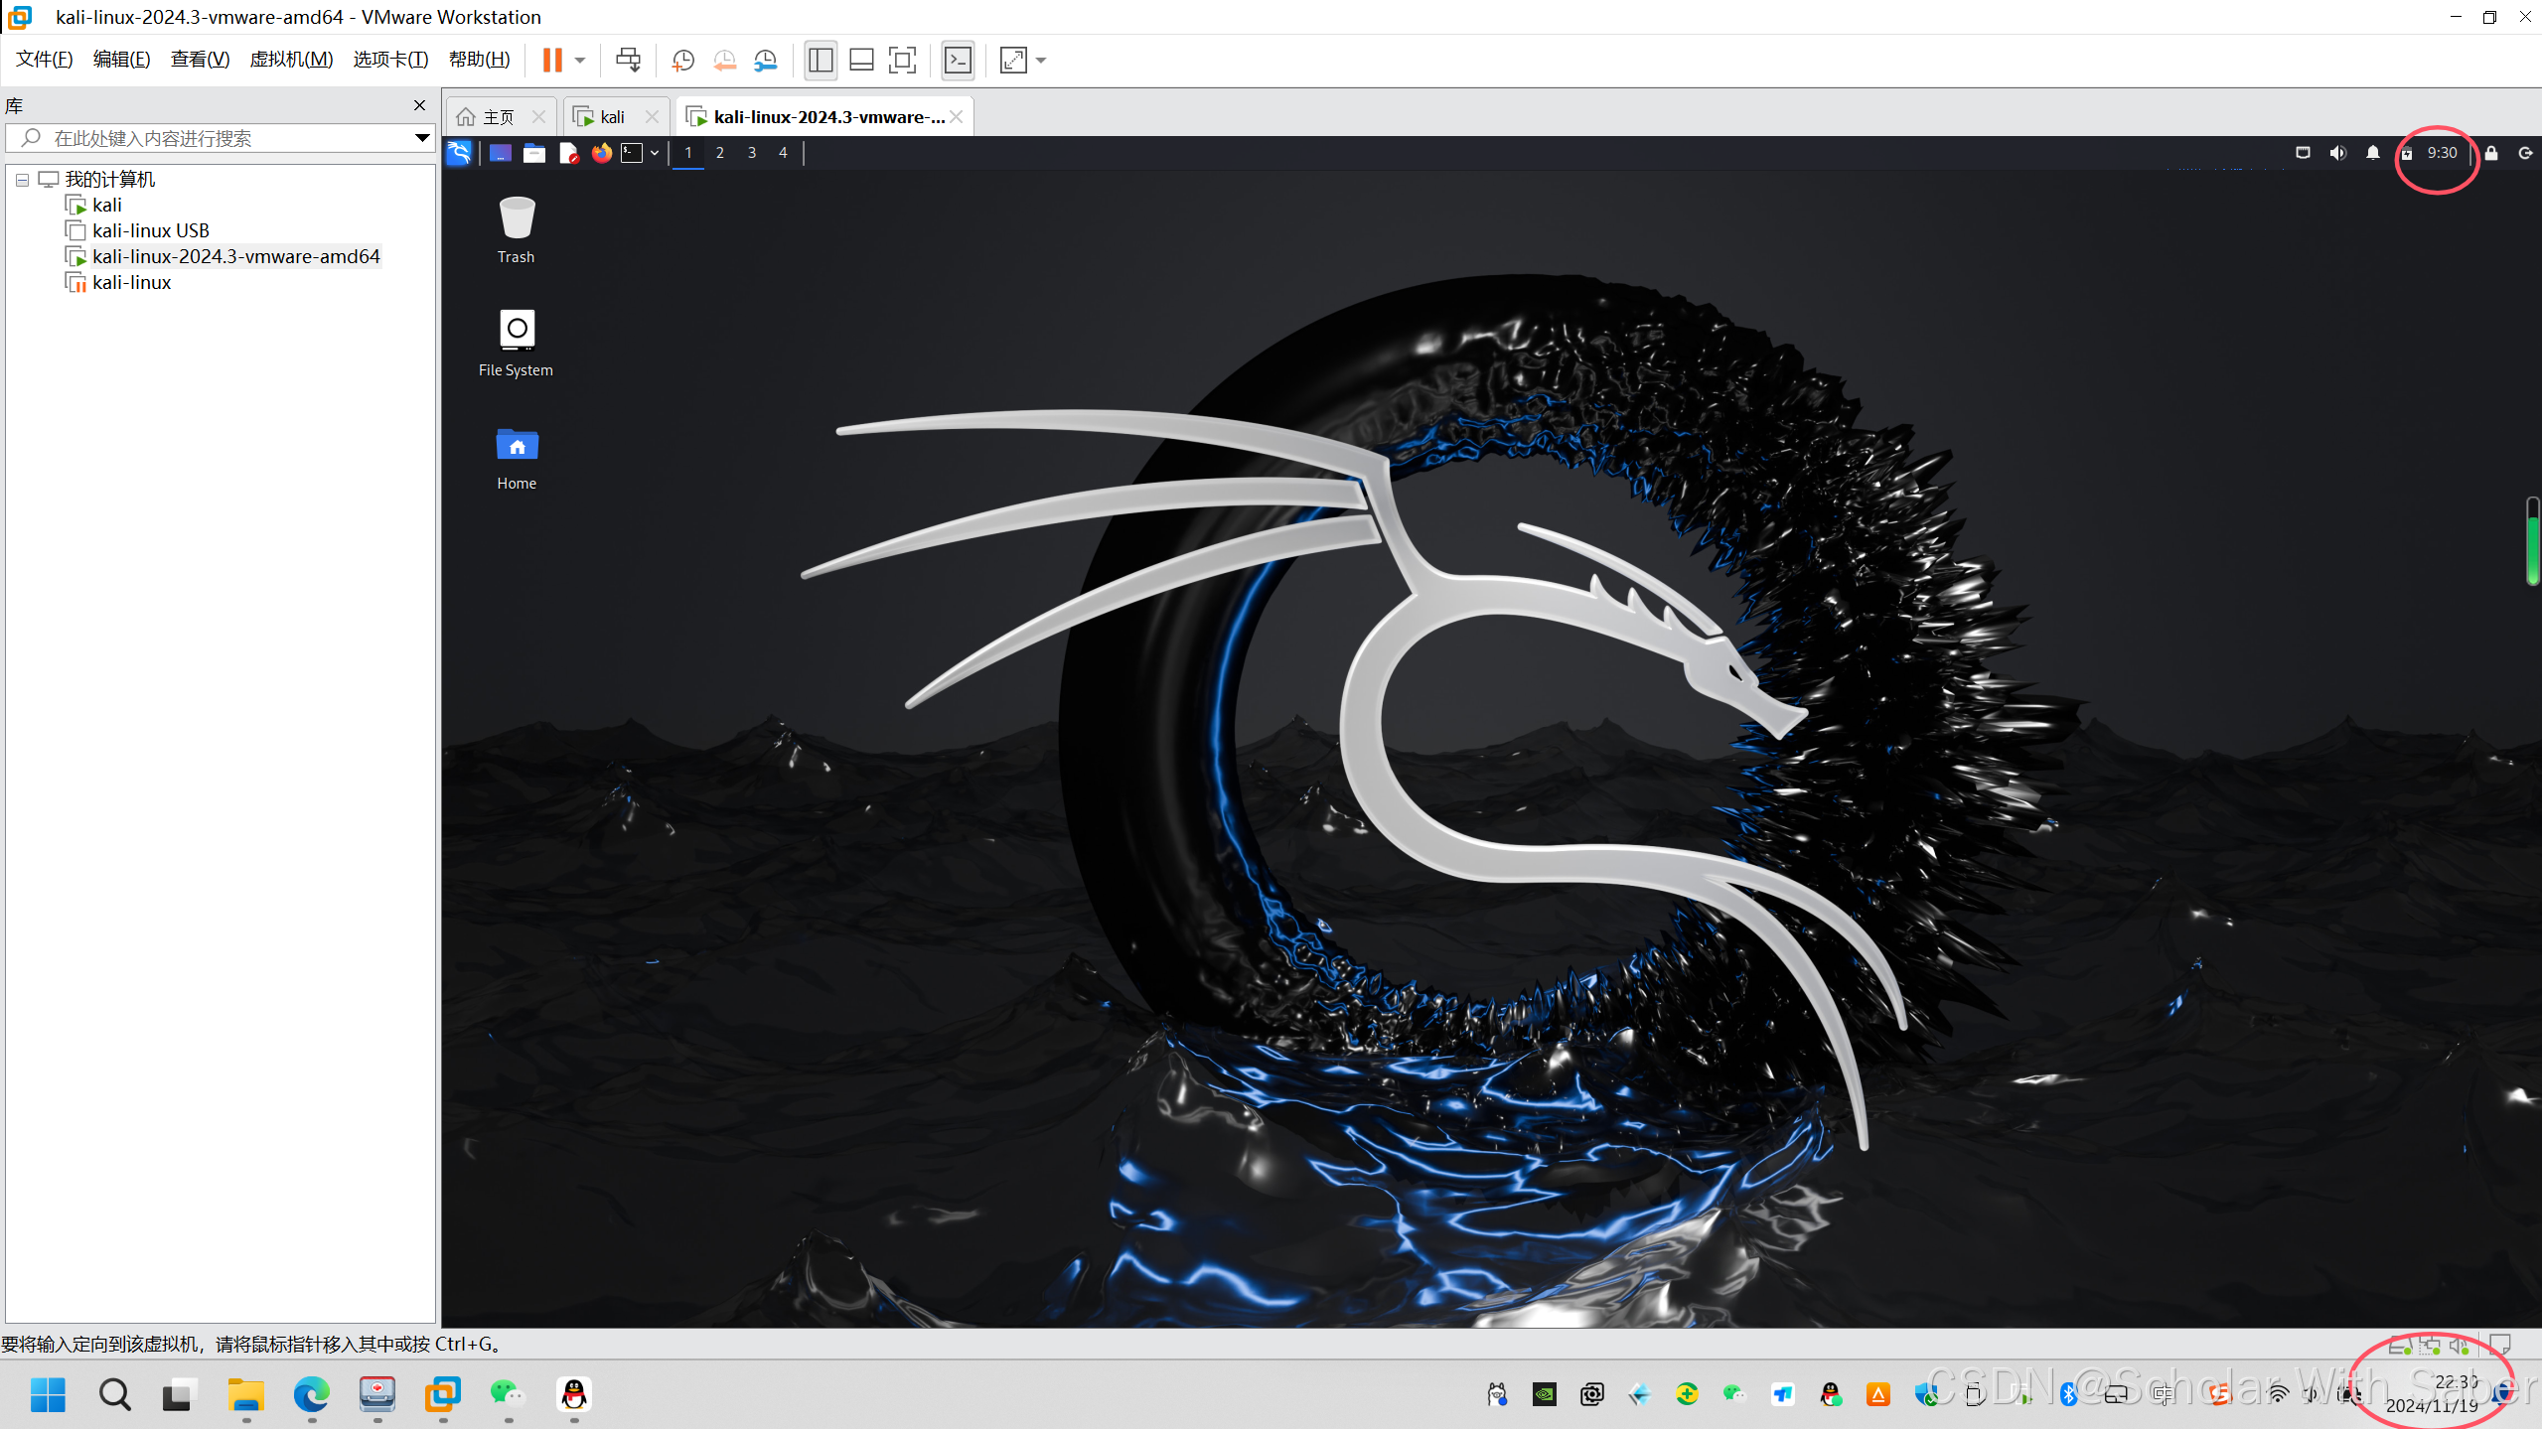Open Firefox in Kali panel
The width and height of the screenshot is (2542, 1429).
(x=601, y=153)
